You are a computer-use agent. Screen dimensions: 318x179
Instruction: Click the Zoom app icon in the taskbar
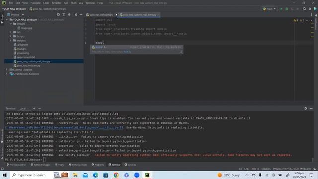[137, 175]
